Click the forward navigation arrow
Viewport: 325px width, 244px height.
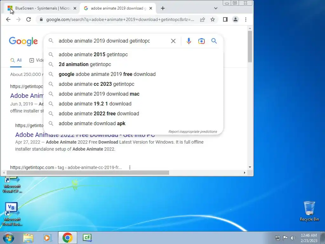coord(18,19)
